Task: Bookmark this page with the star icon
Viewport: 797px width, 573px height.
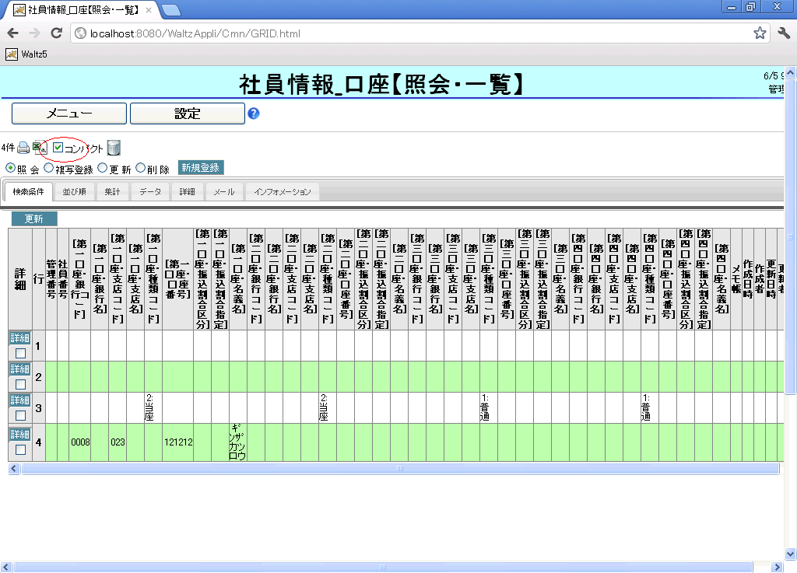Action: (760, 33)
